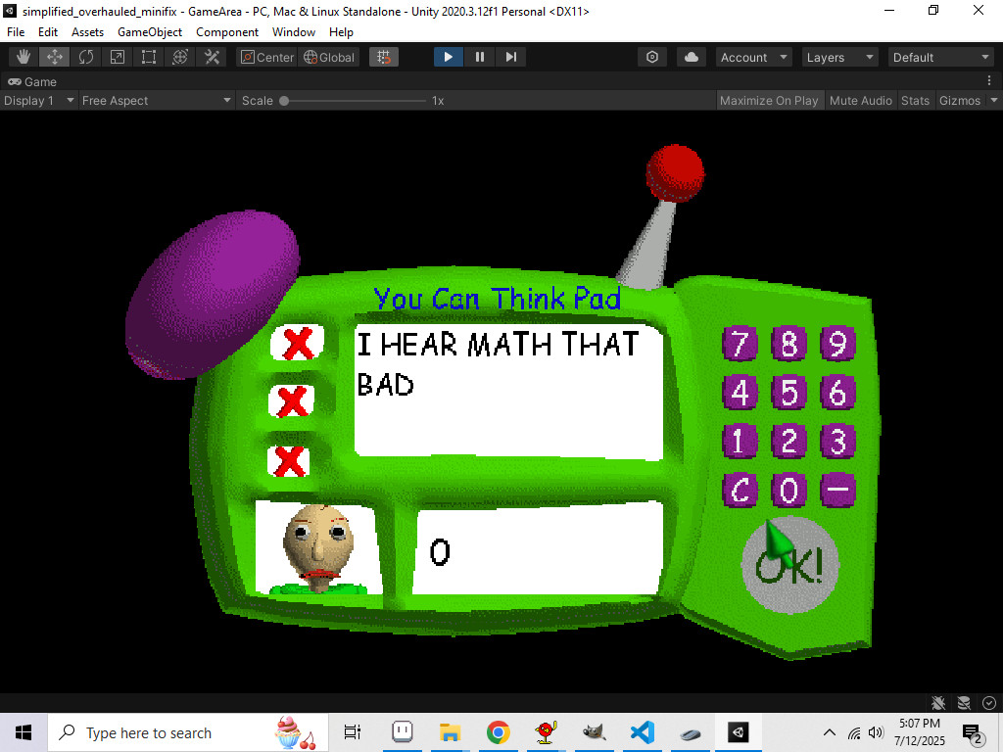Click the taskbar search box
The image size is (1003, 752).
tap(188, 732)
